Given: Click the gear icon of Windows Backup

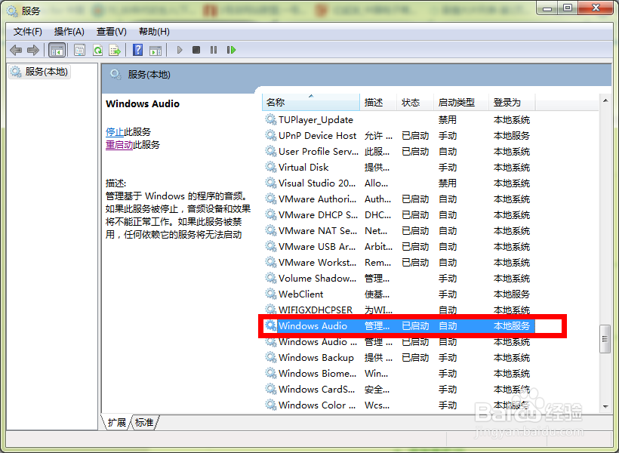Looking at the screenshot, I should coord(271,357).
